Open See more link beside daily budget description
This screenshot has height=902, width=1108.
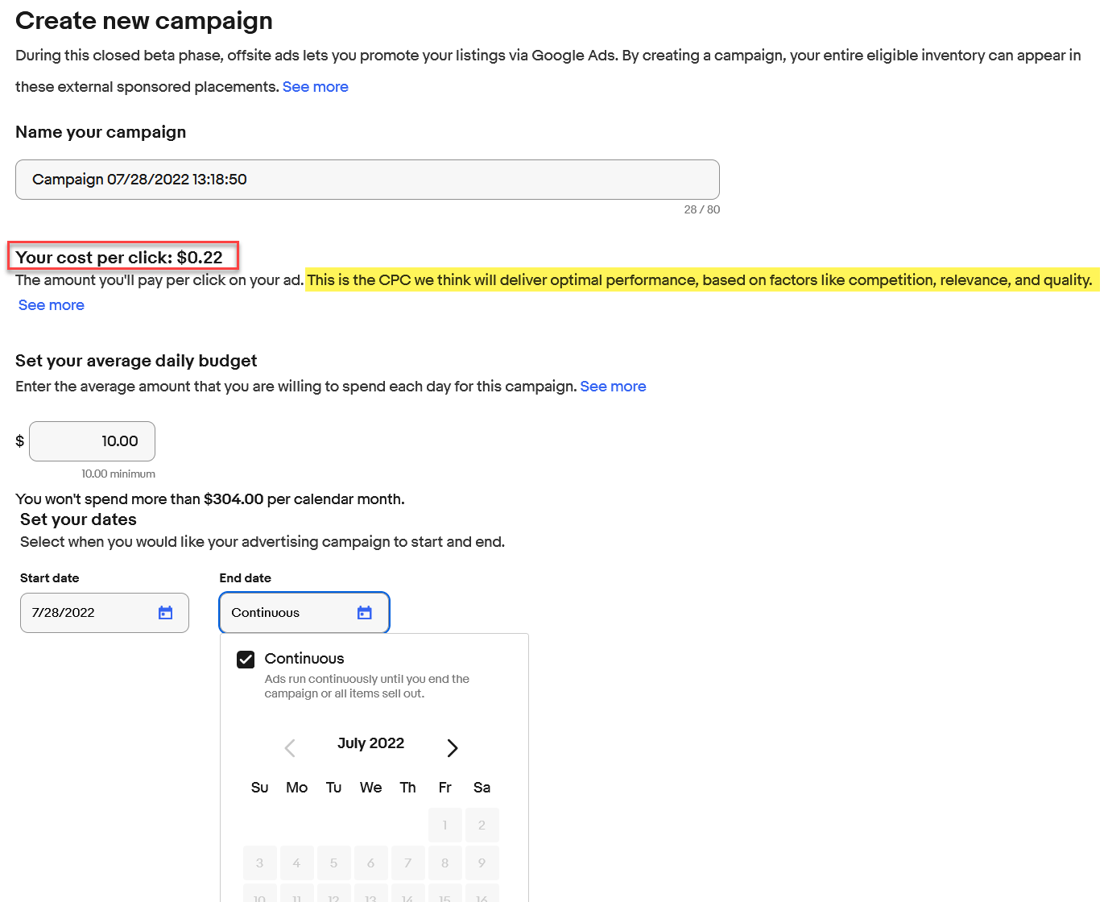coord(613,387)
